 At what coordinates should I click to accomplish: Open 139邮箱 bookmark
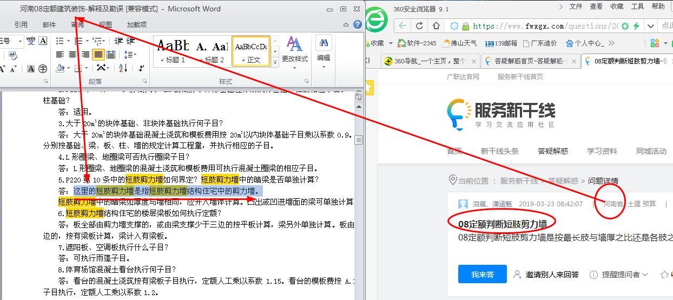[502, 43]
